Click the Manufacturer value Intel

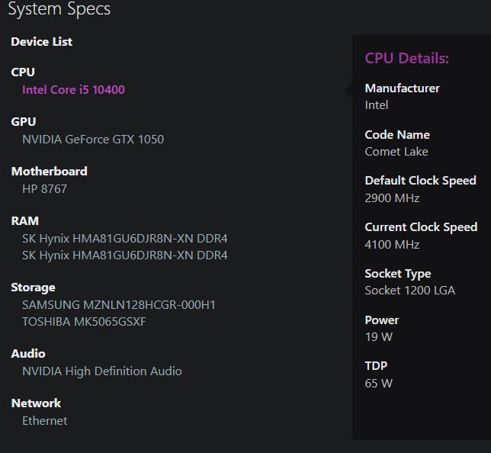click(377, 105)
